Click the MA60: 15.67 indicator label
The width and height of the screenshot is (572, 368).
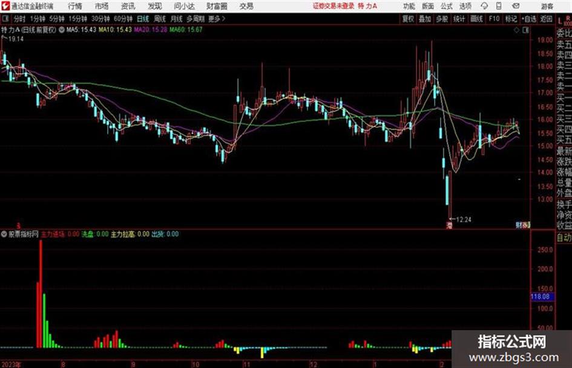[186, 30]
